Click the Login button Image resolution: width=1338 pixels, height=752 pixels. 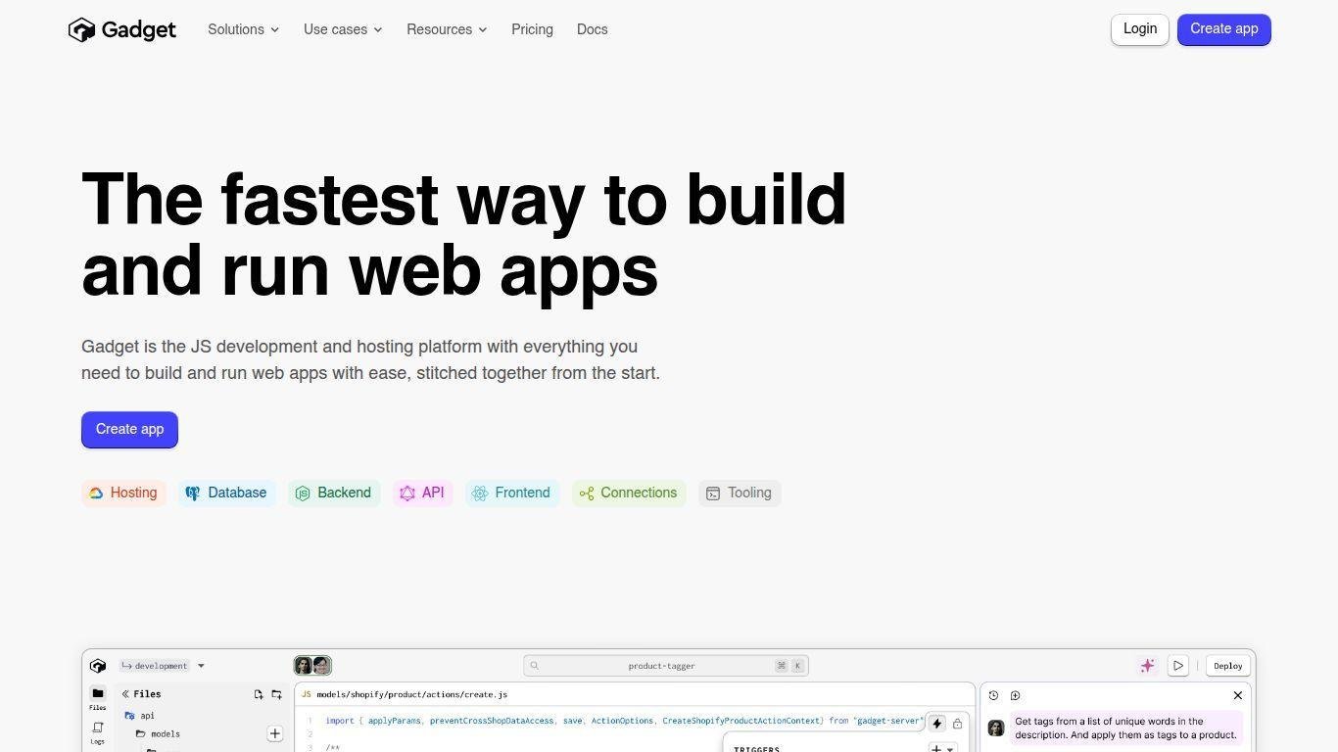1139,29
